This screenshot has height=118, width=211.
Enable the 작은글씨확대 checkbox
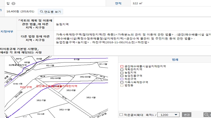coord(121,115)
